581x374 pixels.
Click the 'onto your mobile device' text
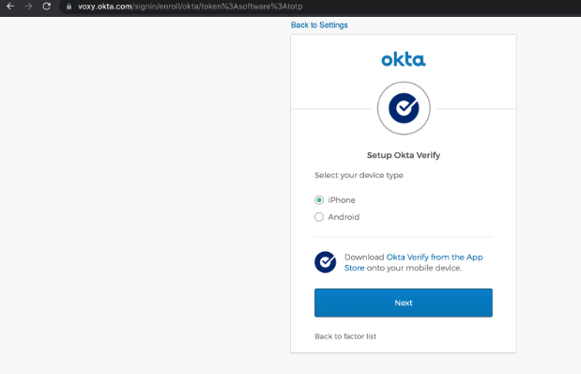414,268
